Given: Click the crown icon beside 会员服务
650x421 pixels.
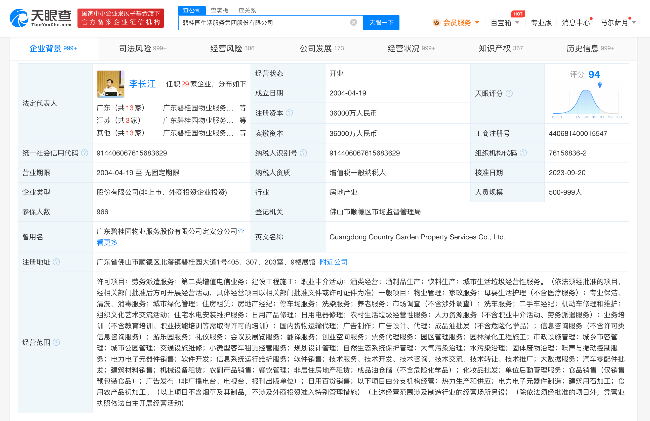Looking at the screenshot, I should 437,23.
